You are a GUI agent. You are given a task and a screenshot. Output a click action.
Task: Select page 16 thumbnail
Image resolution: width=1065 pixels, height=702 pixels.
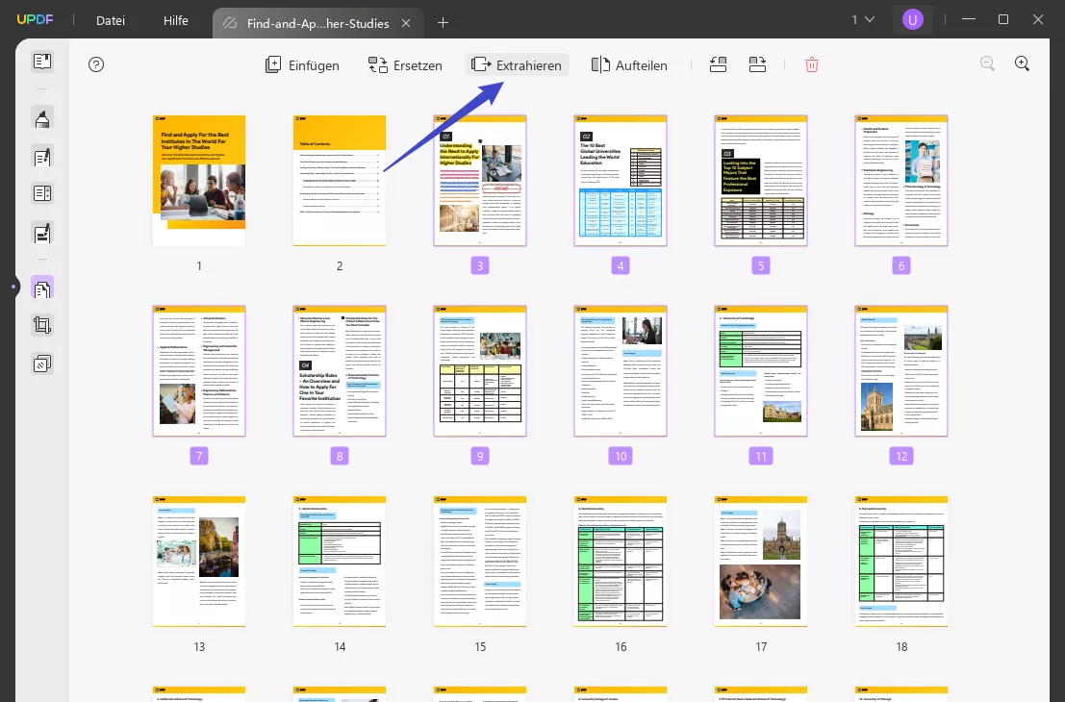point(621,562)
